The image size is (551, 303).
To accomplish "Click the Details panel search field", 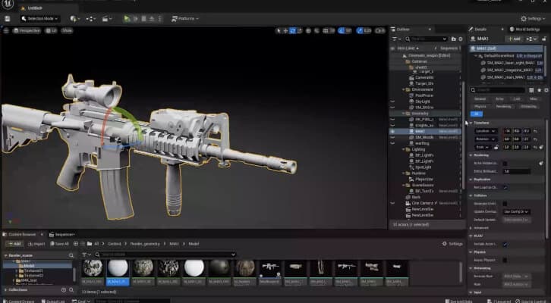I will point(498,90).
